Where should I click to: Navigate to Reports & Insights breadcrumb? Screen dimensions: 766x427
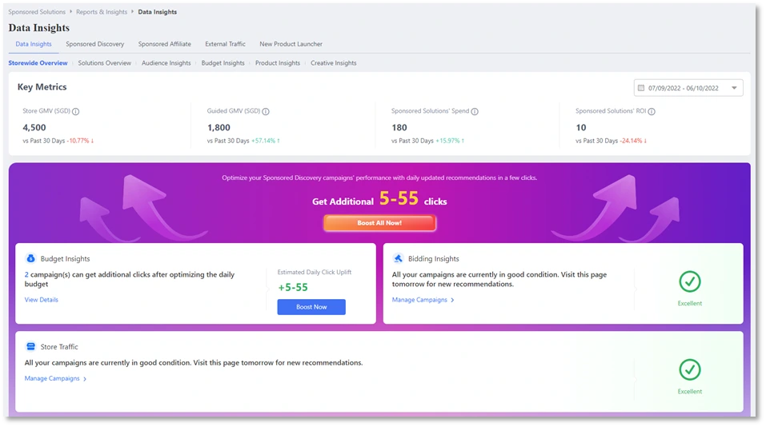tap(103, 12)
